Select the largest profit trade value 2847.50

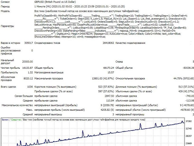coord(109,96)
